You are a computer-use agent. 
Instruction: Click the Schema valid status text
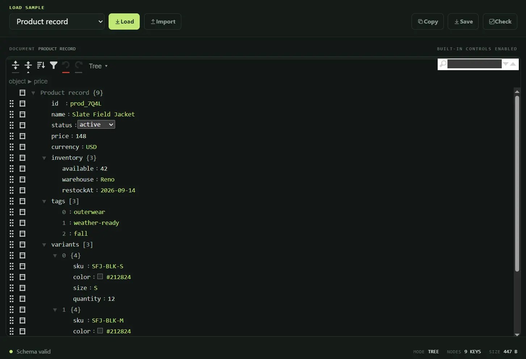34,351
